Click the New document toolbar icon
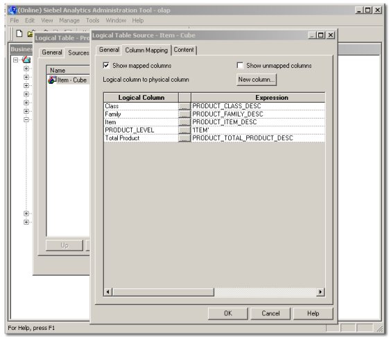389x339 pixels. [x=19, y=33]
